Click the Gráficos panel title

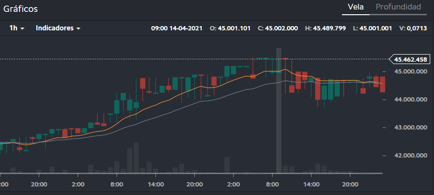20,9
